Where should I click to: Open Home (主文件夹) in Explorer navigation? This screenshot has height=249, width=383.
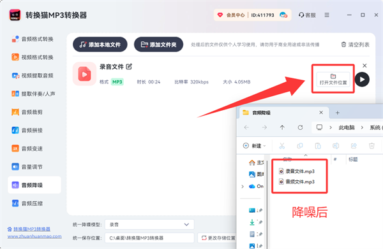tap(256, 162)
